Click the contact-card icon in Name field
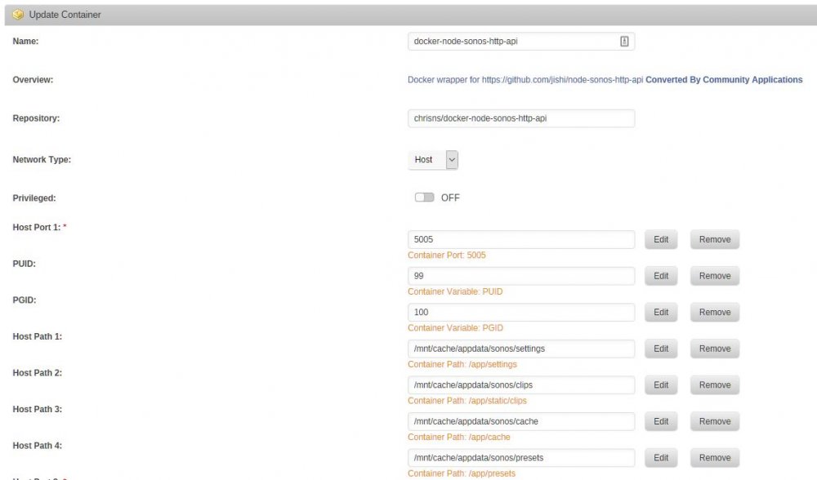 coord(623,41)
